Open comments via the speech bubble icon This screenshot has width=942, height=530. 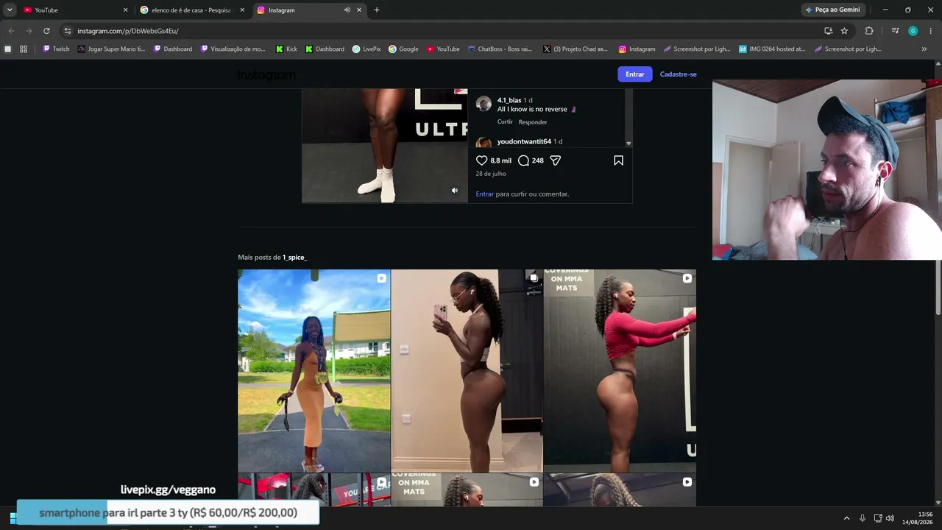point(523,160)
